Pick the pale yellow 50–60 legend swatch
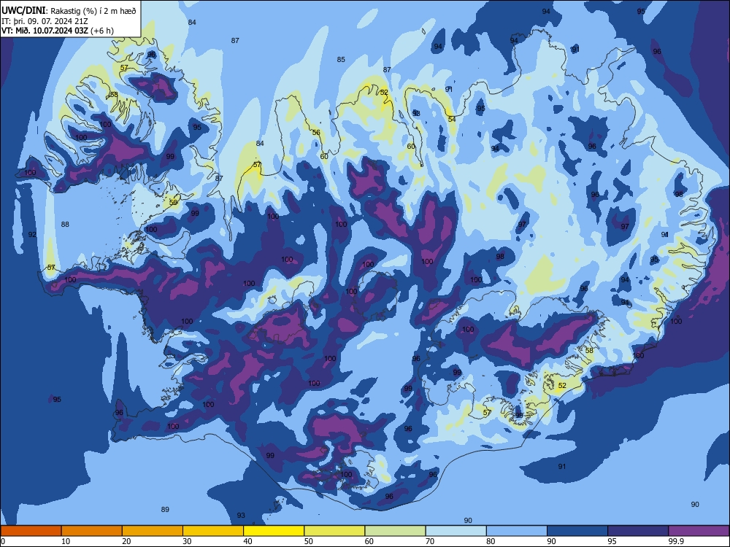 point(334,531)
